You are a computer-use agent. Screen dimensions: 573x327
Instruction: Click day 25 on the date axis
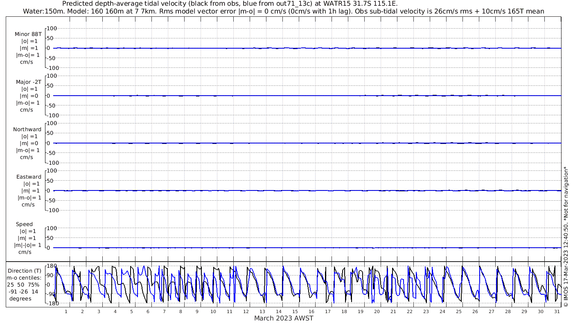pos(459,311)
